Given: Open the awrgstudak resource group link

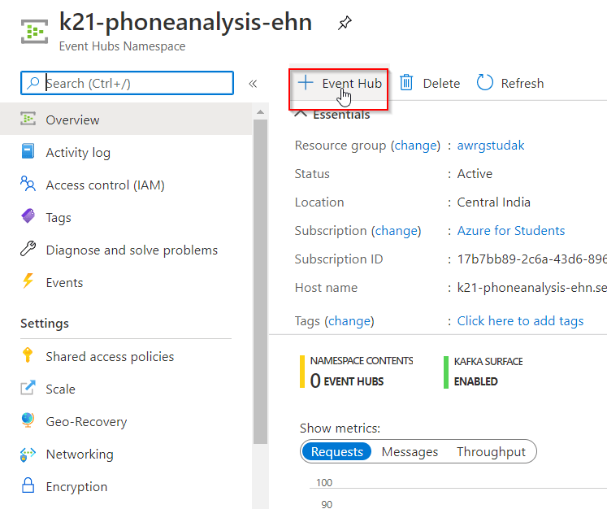Looking at the screenshot, I should click(491, 145).
